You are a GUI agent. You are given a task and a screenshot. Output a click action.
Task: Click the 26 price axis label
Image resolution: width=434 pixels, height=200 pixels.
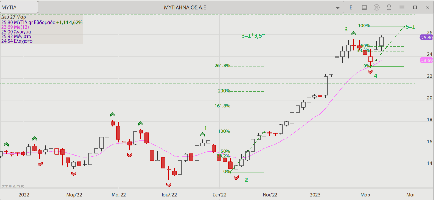[x=430, y=32]
